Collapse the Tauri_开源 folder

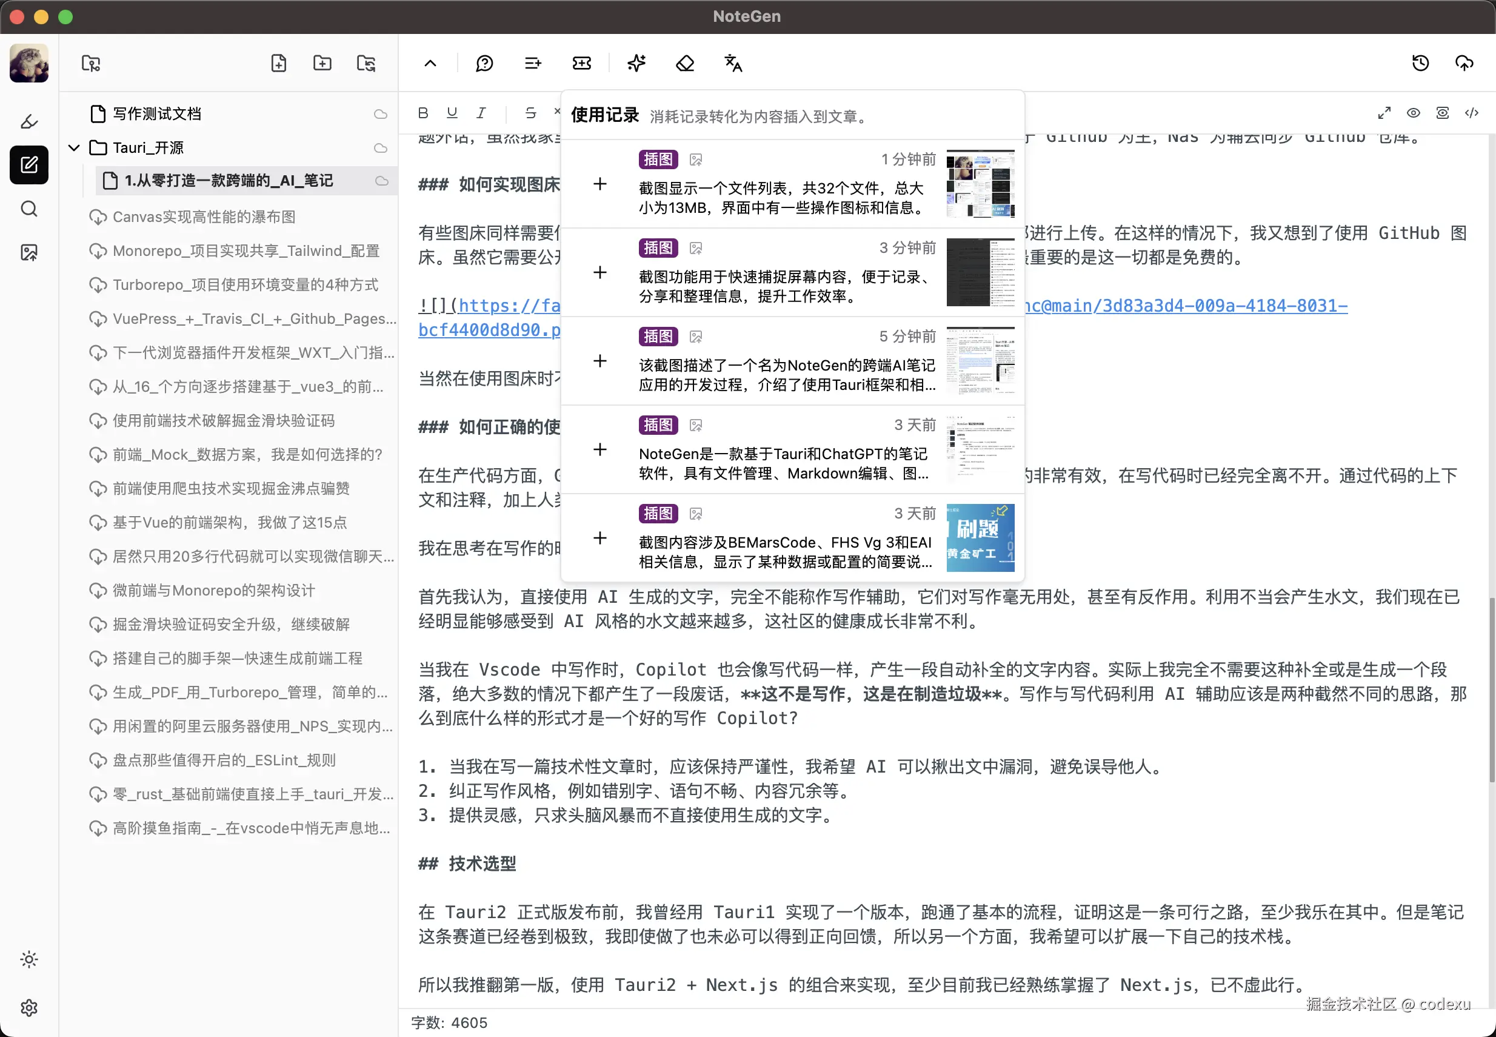pyautogui.click(x=74, y=148)
